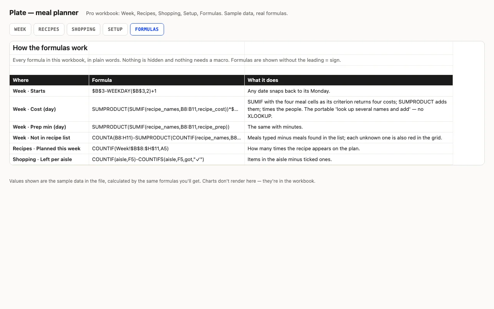Select 'How many times the recipe appears' cell
The height and width of the screenshot is (309, 494).
[x=349, y=149]
